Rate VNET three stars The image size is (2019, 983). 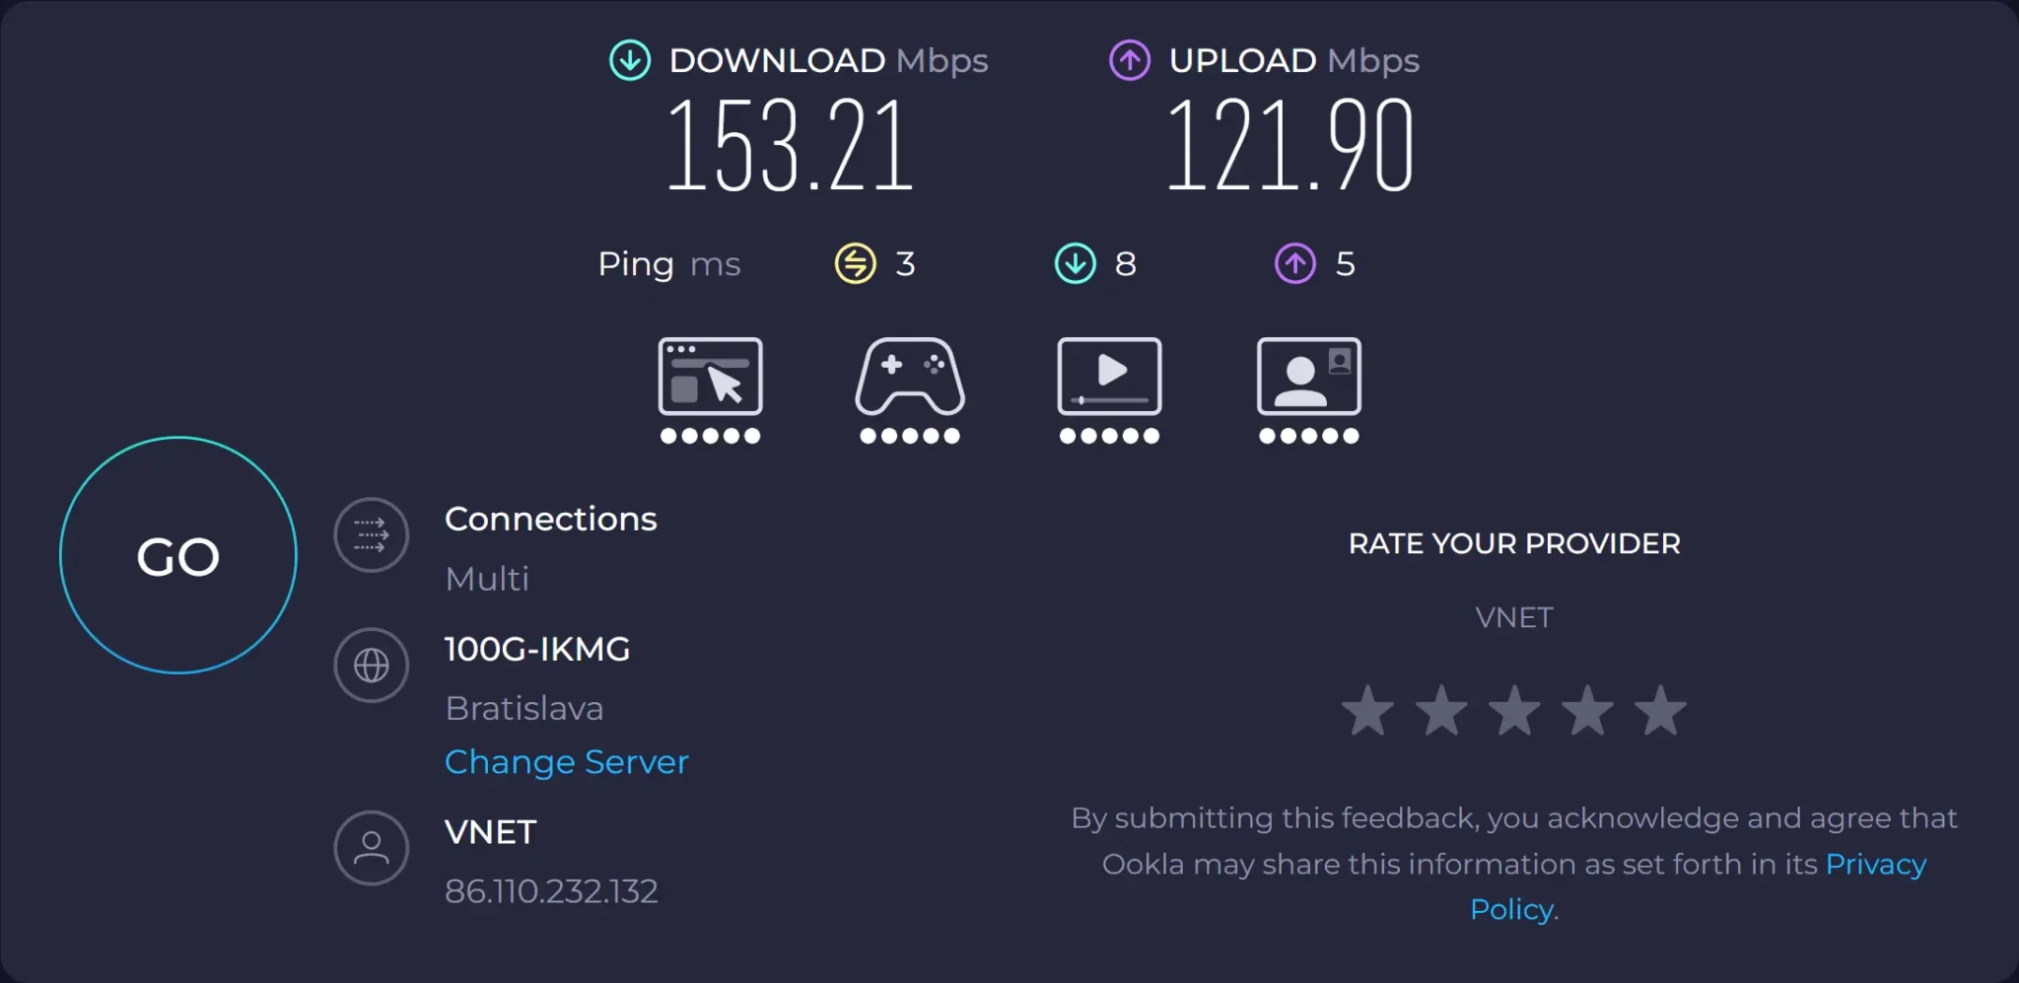click(x=1514, y=711)
